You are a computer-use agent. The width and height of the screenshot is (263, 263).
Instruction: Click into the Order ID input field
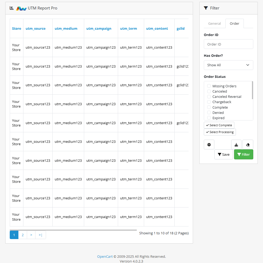(x=228, y=44)
